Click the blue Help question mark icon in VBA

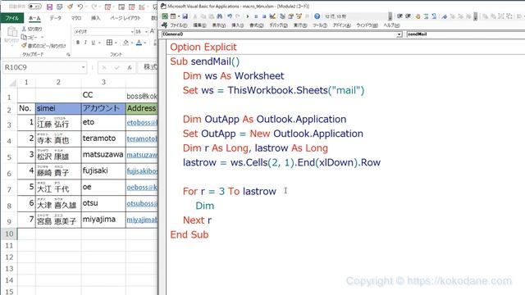pos(317,16)
